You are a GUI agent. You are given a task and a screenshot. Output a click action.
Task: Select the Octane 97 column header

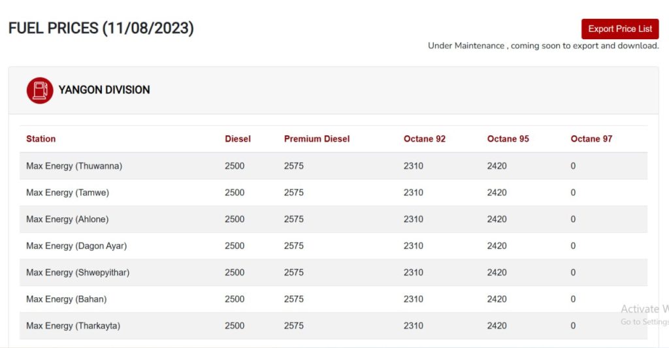[x=591, y=138]
